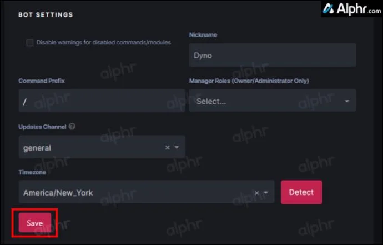Click the Nickname field label
The height and width of the screenshot is (245, 383).
[x=203, y=35]
